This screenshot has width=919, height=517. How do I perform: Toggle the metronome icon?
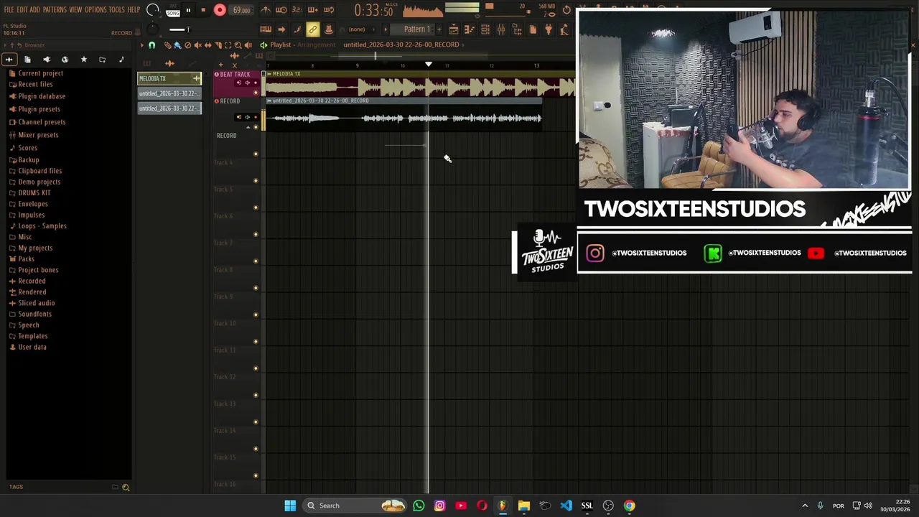tap(266, 10)
